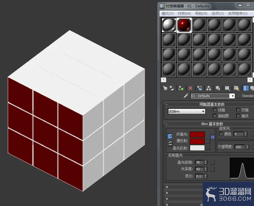254x206 pixels.
Task: Click sample slots scroll right arrow
Action: 250,80
